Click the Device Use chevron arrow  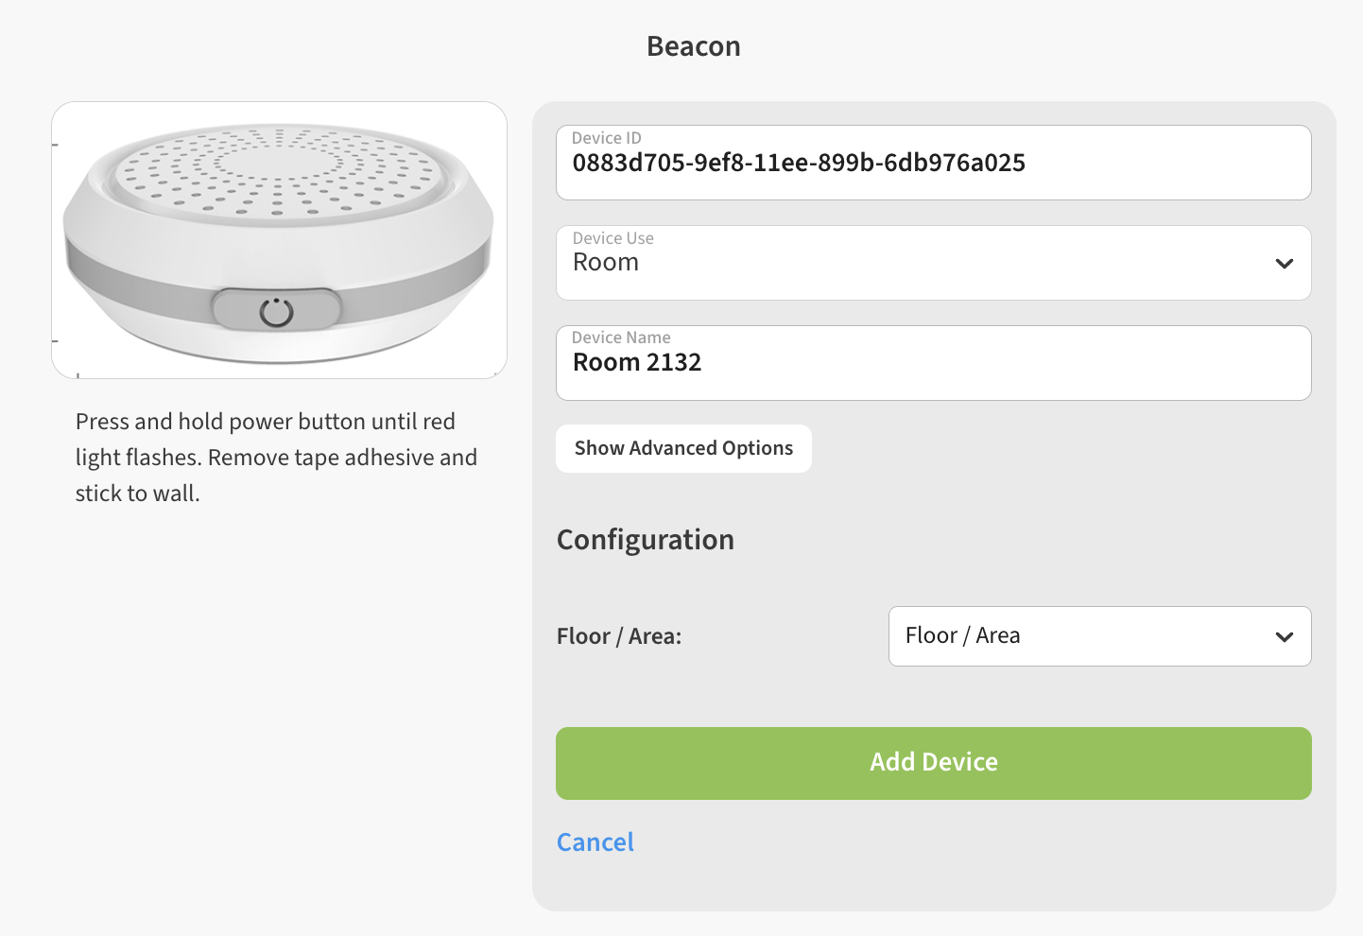tap(1284, 264)
